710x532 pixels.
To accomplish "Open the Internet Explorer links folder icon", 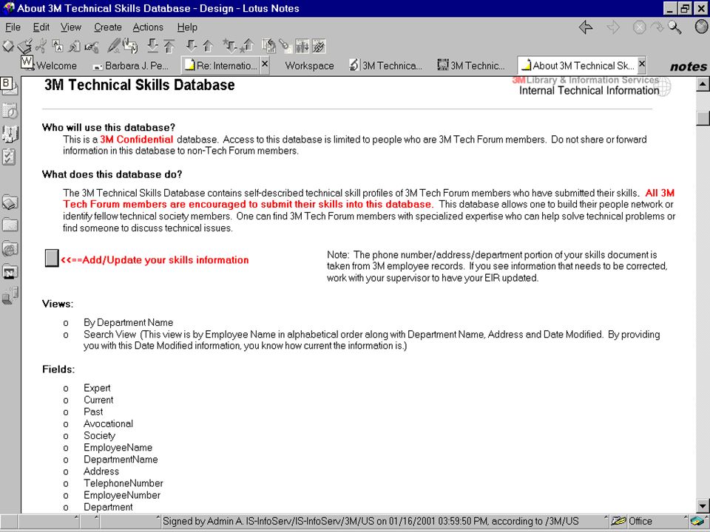I will point(10,248).
